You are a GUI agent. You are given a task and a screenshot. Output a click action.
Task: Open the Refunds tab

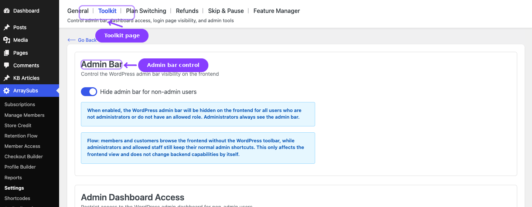pyautogui.click(x=187, y=11)
